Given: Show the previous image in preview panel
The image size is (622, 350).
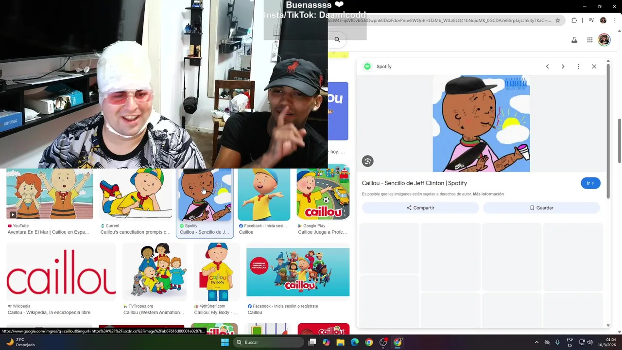Looking at the screenshot, I should 547,67.
